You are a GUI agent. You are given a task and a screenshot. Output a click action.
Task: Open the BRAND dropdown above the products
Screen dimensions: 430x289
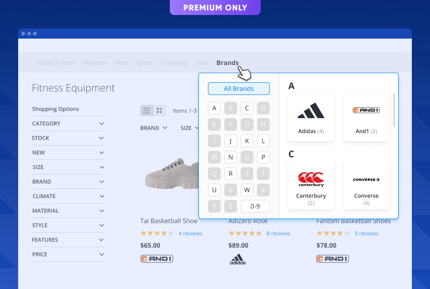tap(154, 128)
